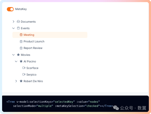Select the Product Launch label

pos(34,41)
